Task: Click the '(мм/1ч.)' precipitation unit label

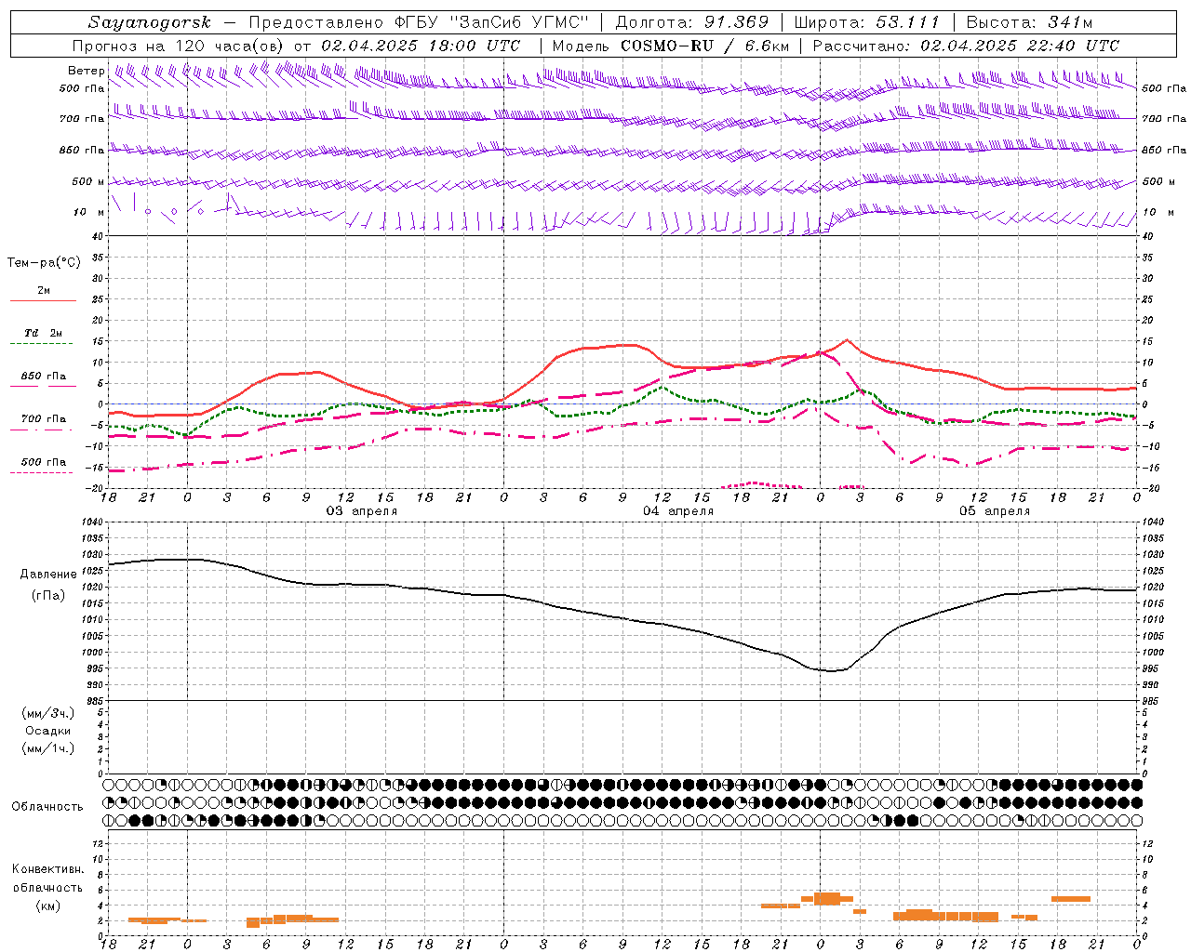Action: click(48, 748)
